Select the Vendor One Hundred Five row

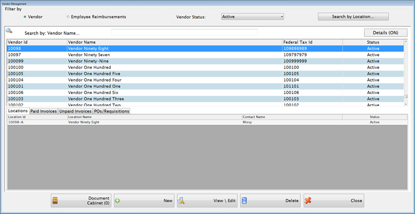point(205,74)
